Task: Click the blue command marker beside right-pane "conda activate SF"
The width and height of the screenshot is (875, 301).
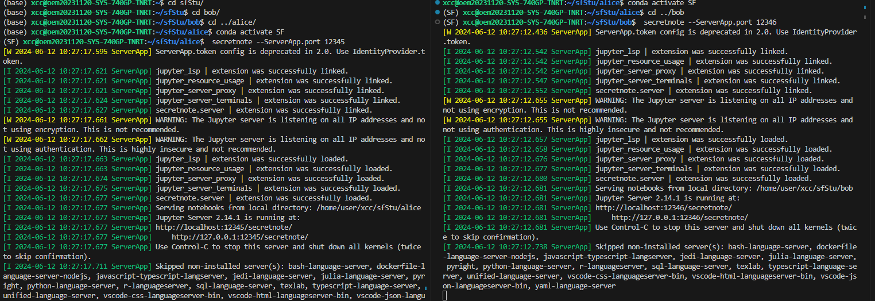Action: pyautogui.click(x=438, y=3)
